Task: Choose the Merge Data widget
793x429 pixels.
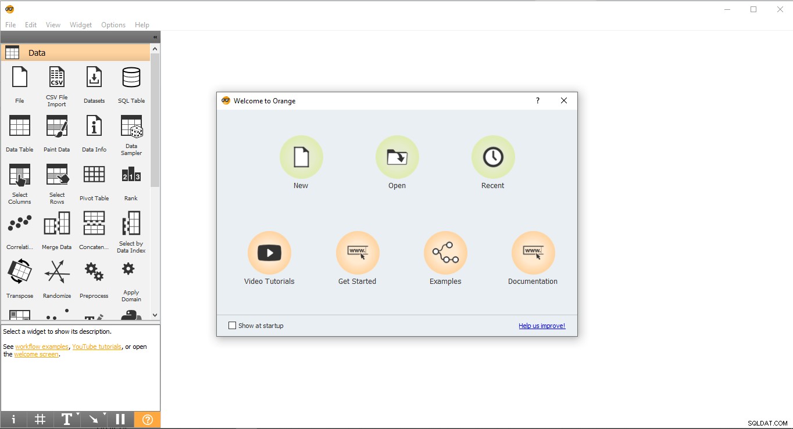Action: (57, 223)
